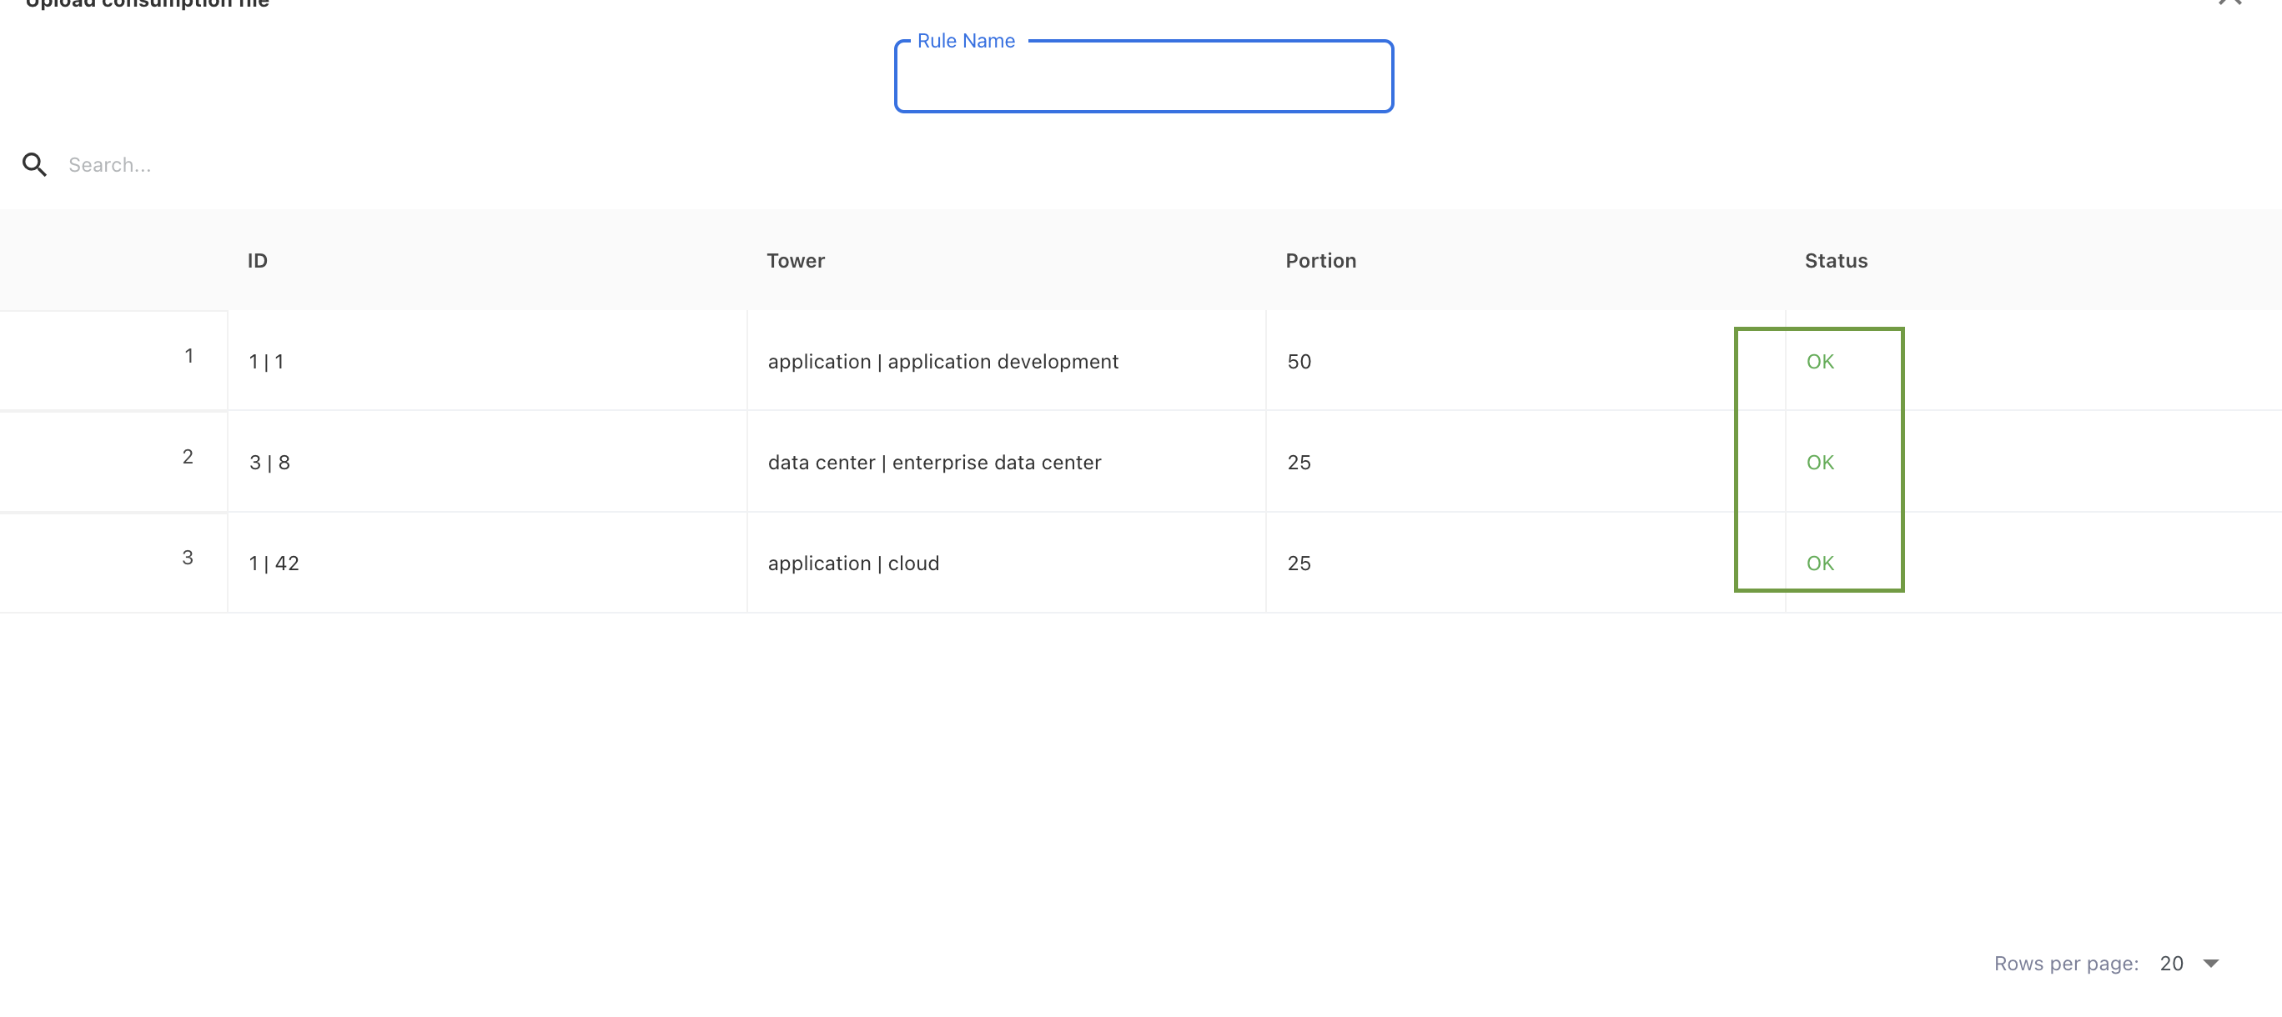Sort by the Status column header

1836,260
